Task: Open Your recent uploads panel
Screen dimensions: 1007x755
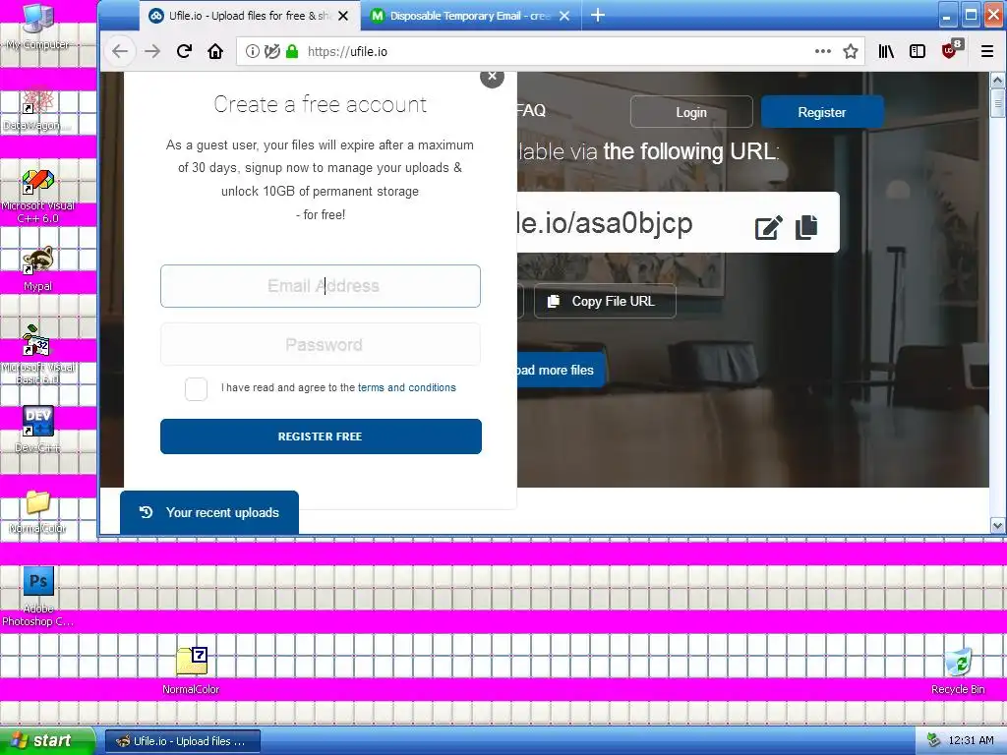Action: pos(209,512)
